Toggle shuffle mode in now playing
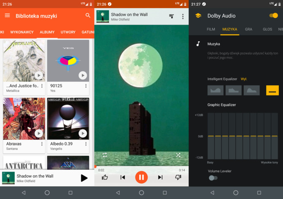The height and width of the screenshot is (199, 283). [178, 155]
